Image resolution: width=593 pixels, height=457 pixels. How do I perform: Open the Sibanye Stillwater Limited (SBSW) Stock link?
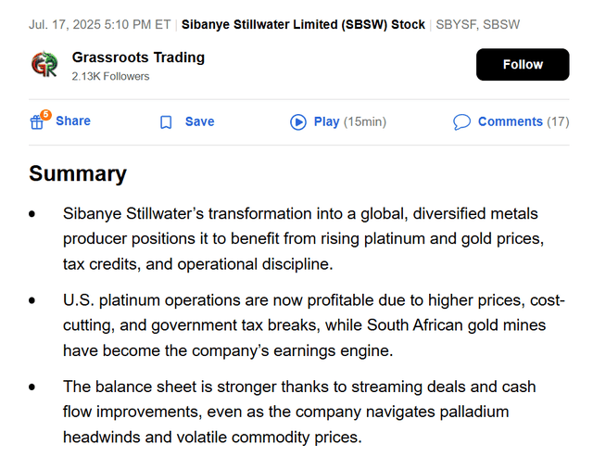point(303,24)
